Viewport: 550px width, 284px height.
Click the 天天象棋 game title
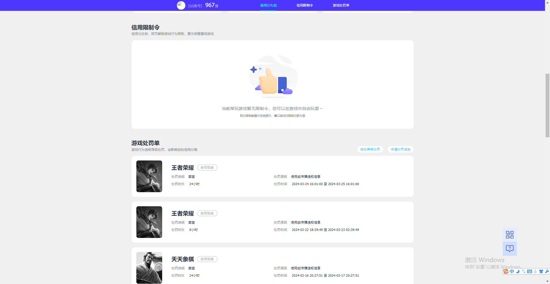pyautogui.click(x=183, y=259)
